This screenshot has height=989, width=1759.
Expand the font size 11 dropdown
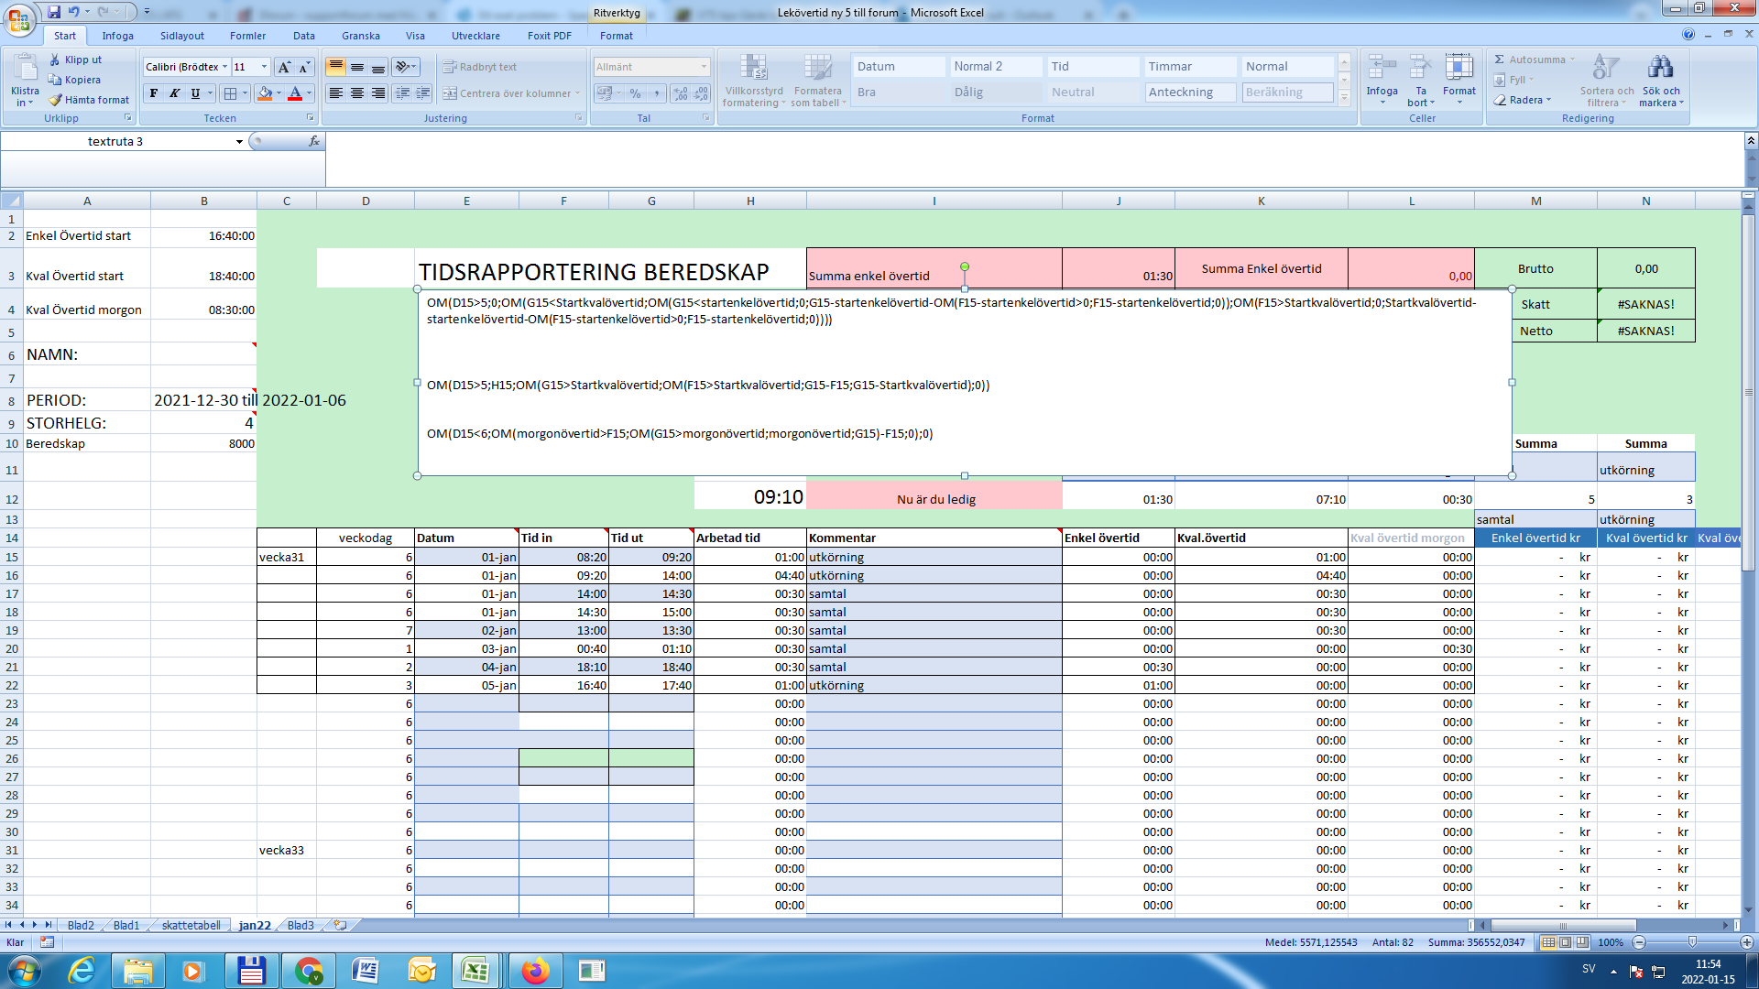click(x=264, y=67)
